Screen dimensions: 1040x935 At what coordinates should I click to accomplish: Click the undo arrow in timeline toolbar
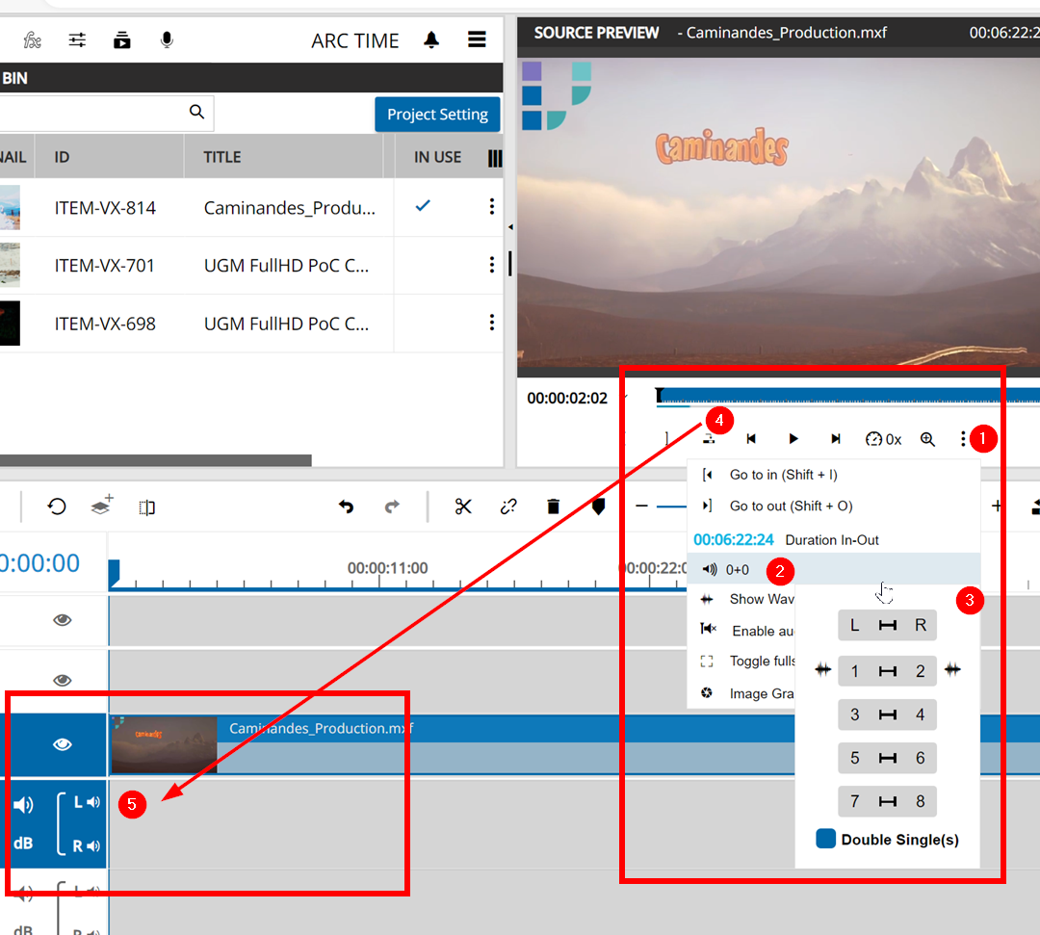347,506
